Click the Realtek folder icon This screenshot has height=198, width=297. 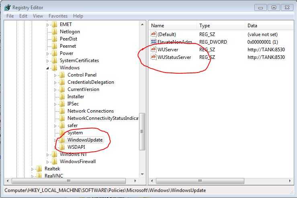click(x=39, y=169)
